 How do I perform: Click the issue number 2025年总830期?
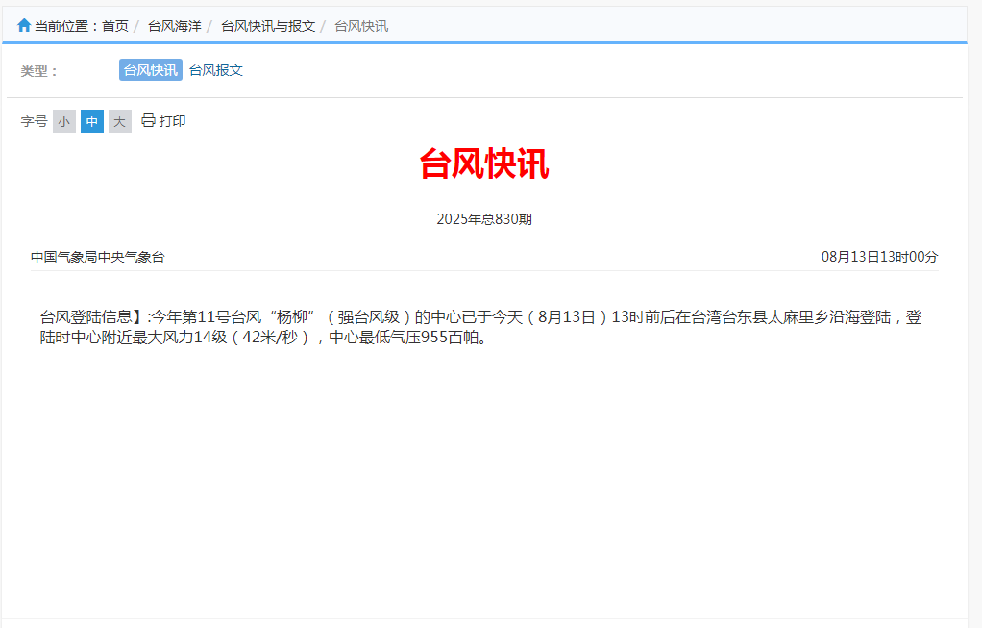[x=484, y=219]
